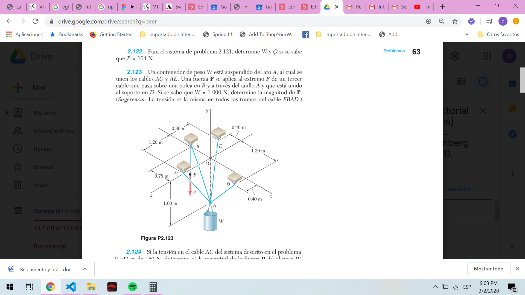Reload the current page
The height and width of the screenshot is (295, 525).
(x=35, y=21)
